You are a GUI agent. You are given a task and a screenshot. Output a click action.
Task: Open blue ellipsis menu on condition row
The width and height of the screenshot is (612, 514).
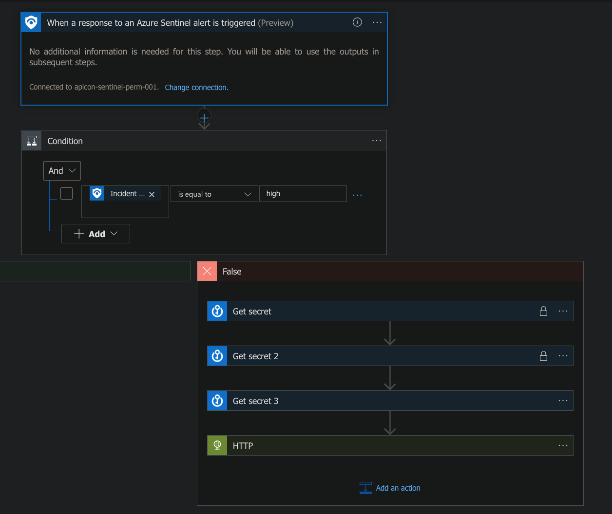click(x=358, y=195)
